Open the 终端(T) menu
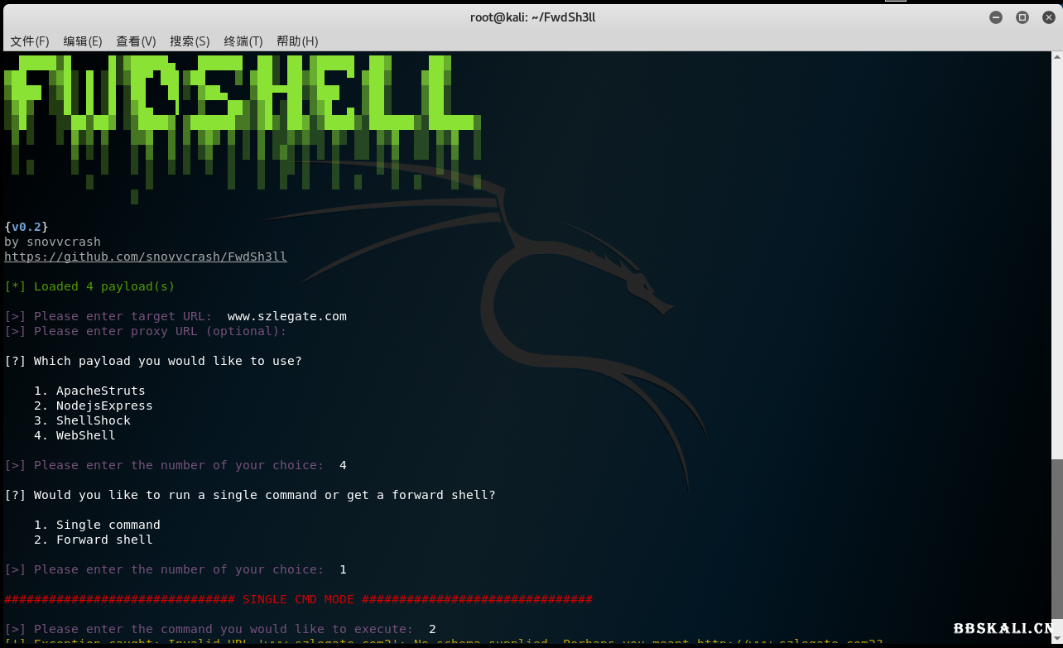 (x=243, y=41)
